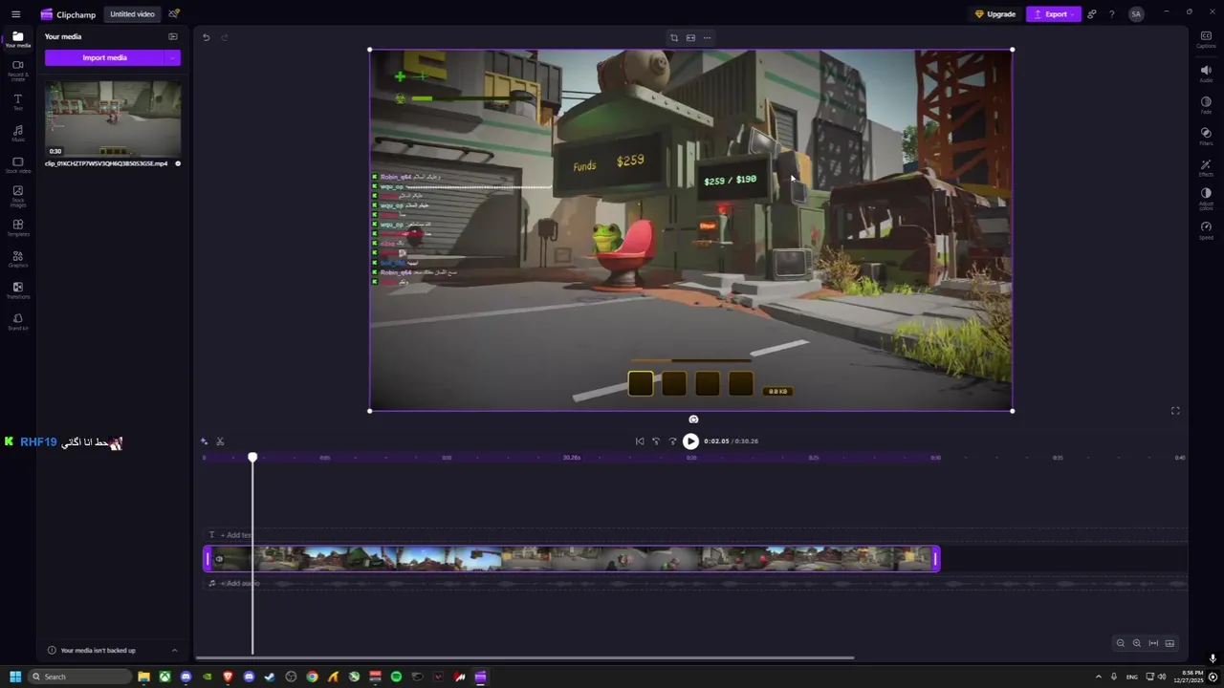Click the timeline playhead handle

pos(252,458)
